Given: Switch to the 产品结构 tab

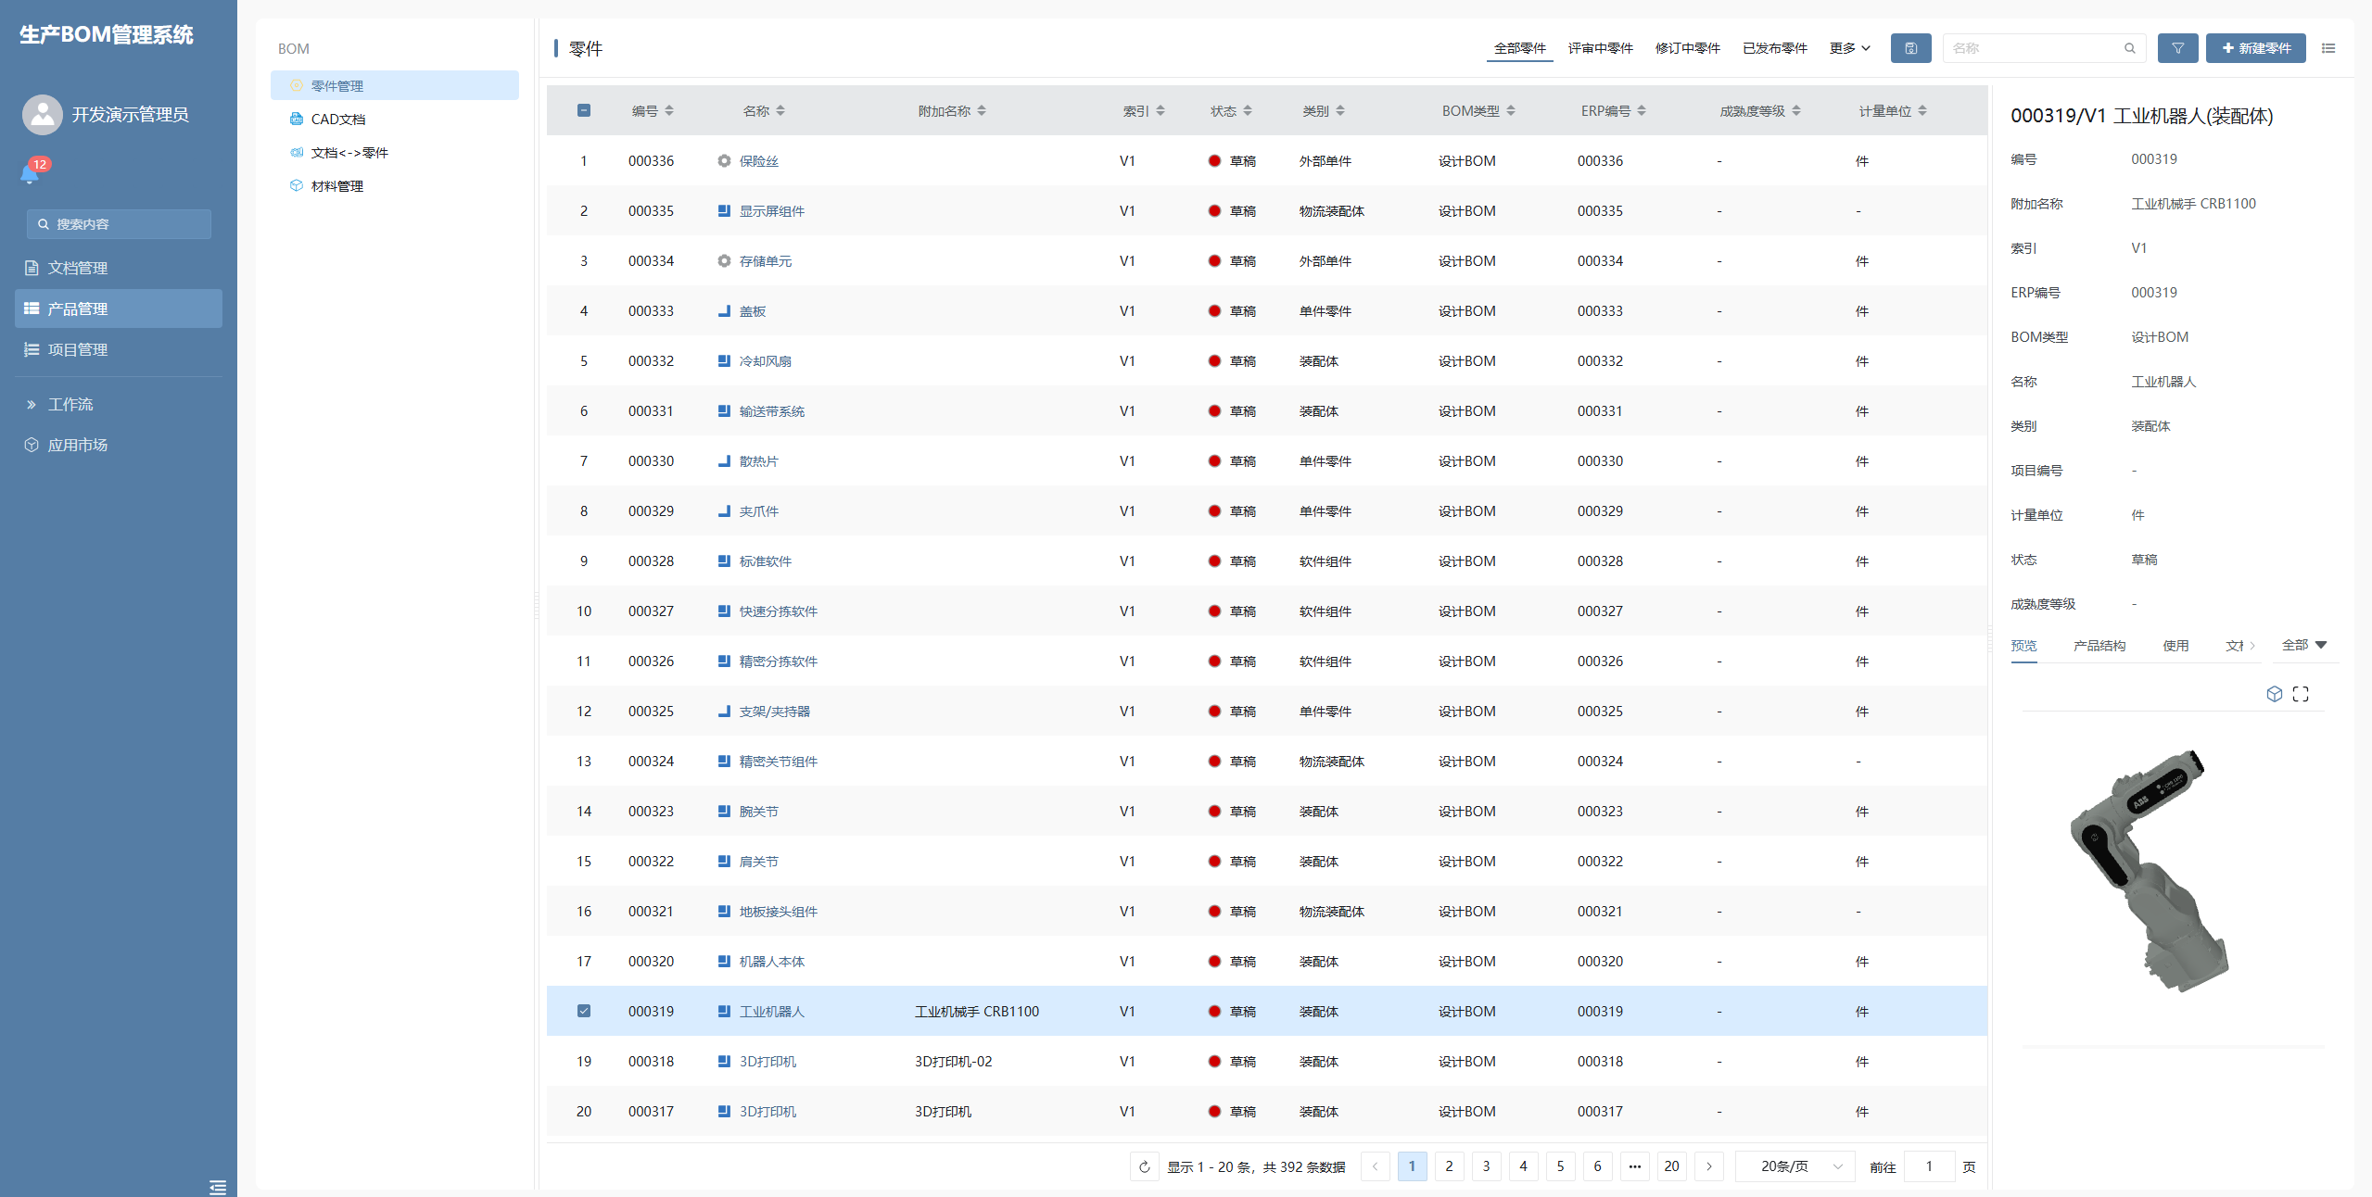Looking at the screenshot, I should [x=2099, y=646].
